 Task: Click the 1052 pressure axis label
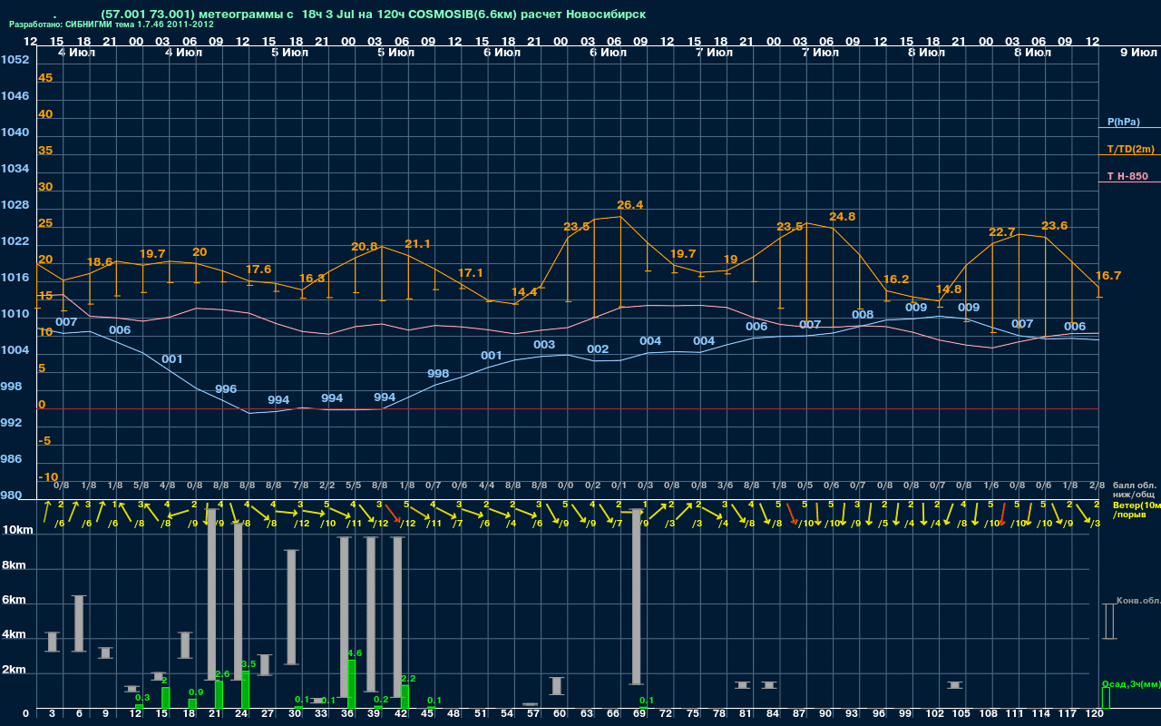15,59
